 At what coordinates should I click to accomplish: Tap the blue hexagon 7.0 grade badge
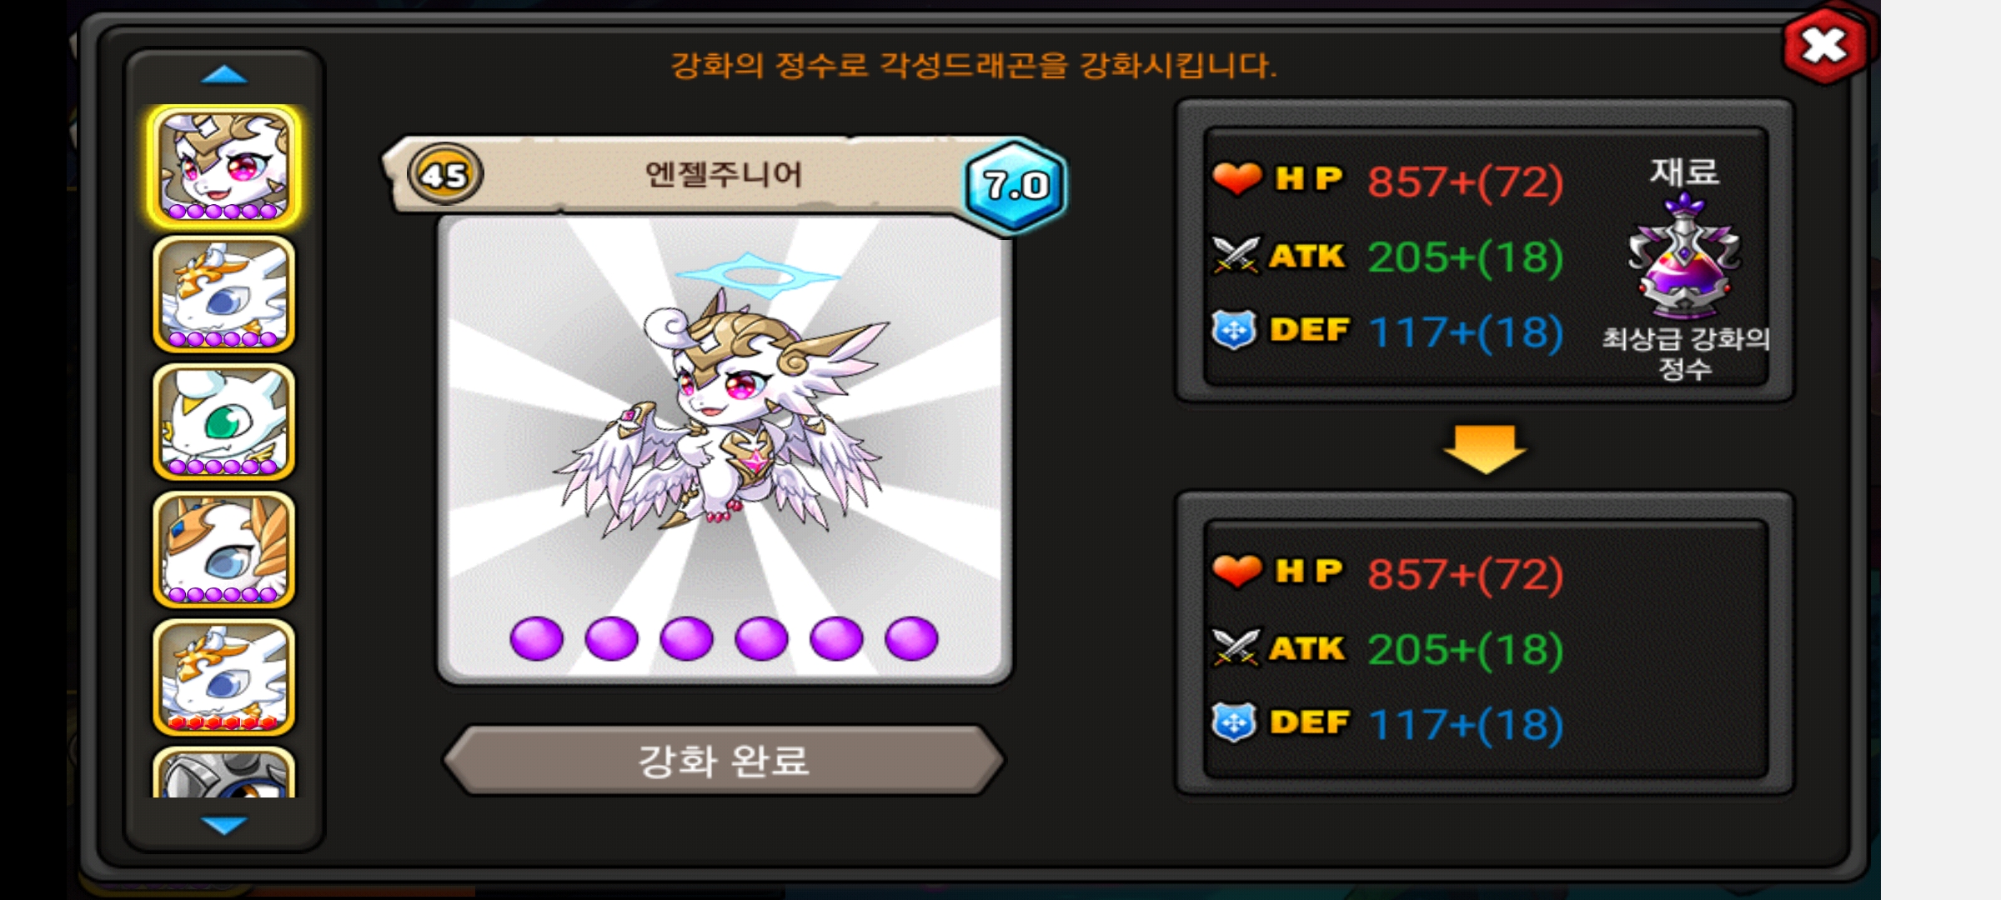(x=1015, y=185)
